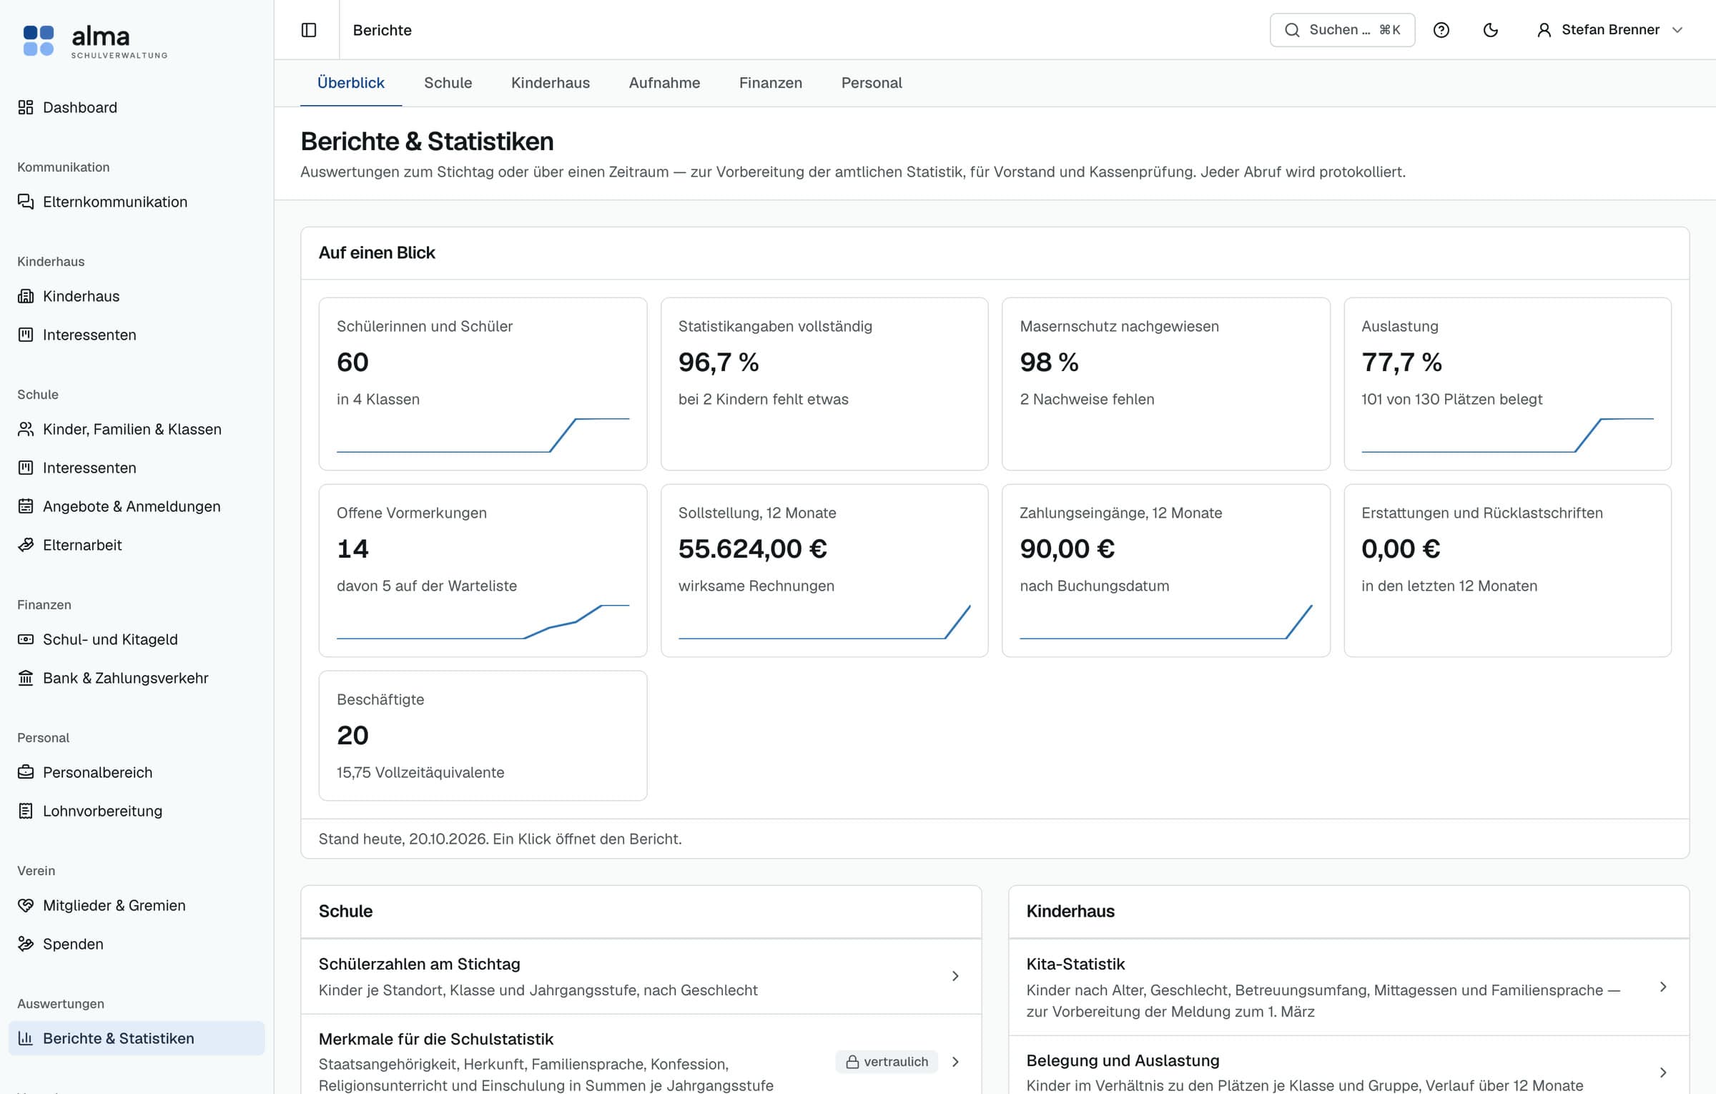
Task: Switch to the Schule tab
Action: coord(448,83)
